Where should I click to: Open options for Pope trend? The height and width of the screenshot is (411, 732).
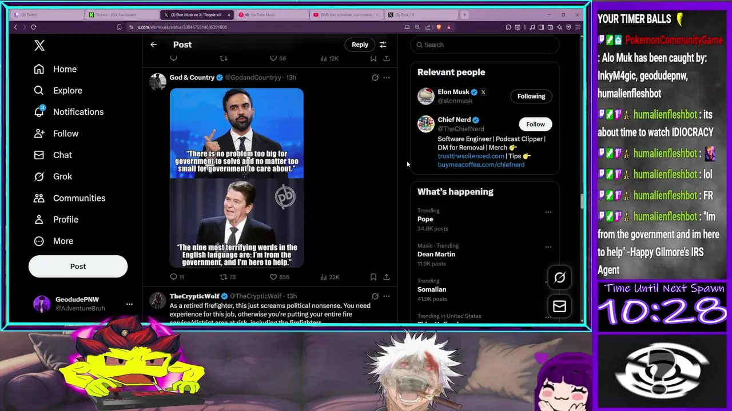548,212
